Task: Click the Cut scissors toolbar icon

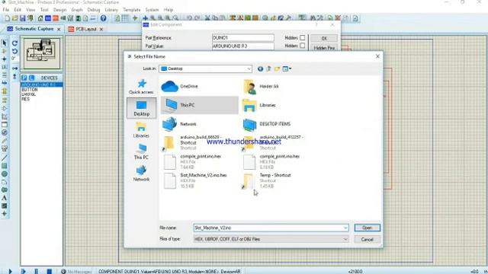Action: coord(207,18)
